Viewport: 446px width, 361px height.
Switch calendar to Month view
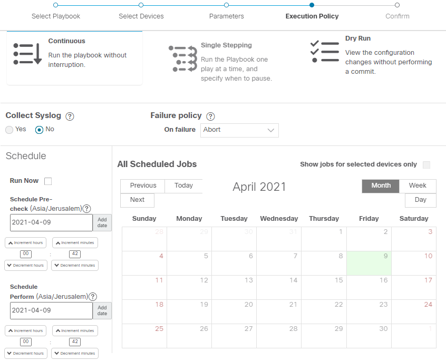[x=380, y=186]
